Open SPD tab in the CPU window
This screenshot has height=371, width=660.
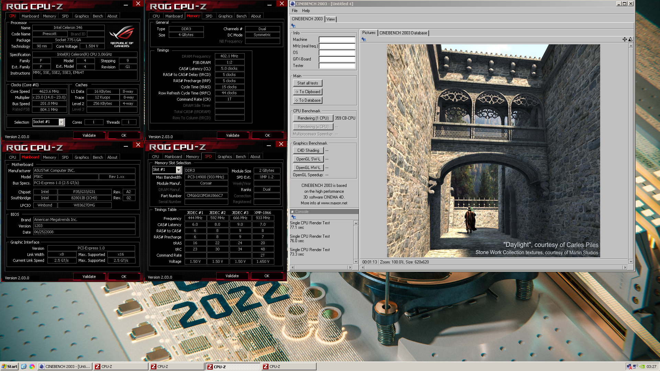(65, 16)
